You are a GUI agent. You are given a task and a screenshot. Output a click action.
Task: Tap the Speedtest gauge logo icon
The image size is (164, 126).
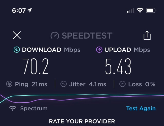pos(55,35)
